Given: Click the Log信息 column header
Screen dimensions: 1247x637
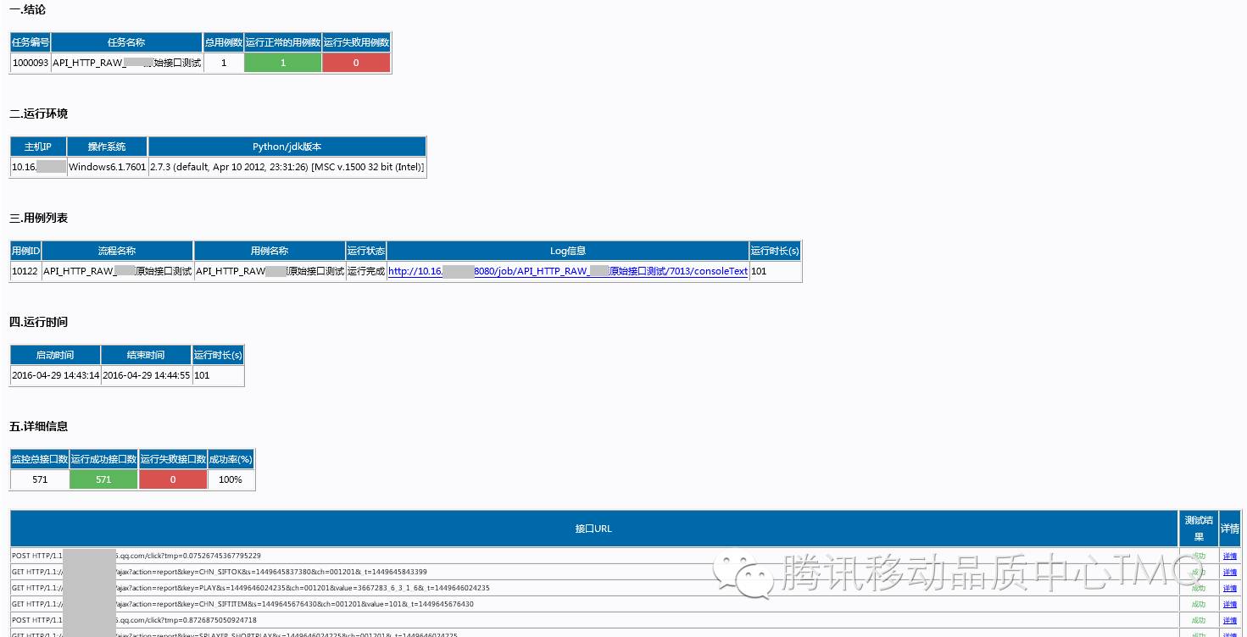Looking at the screenshot, I should coord(568,251).
